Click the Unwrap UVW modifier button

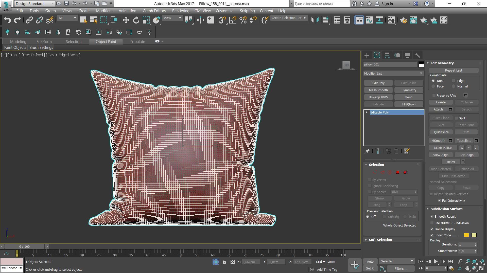(378, 97)
